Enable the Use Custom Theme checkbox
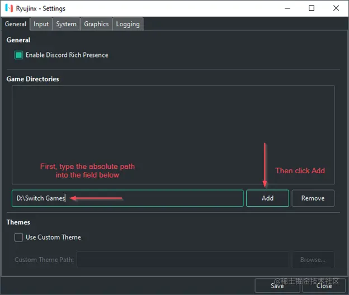 click(18, 237)
